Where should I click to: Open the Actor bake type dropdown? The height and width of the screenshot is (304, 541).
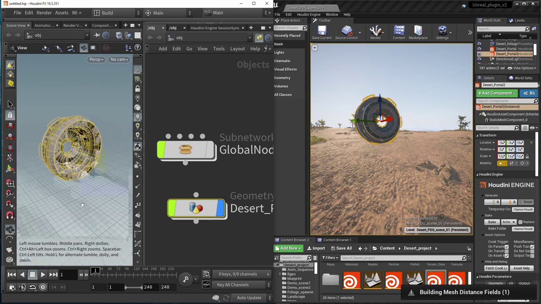pos(508,222)
